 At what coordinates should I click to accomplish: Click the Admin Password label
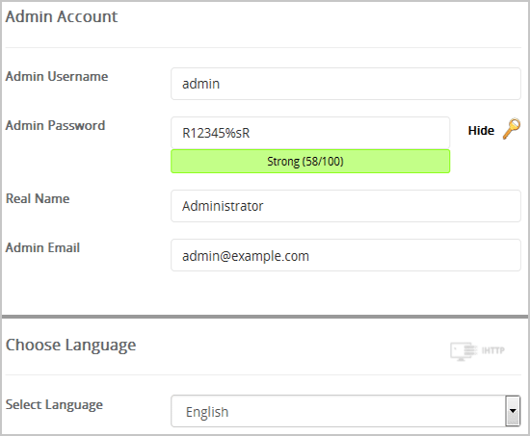[x=56, y=126]
